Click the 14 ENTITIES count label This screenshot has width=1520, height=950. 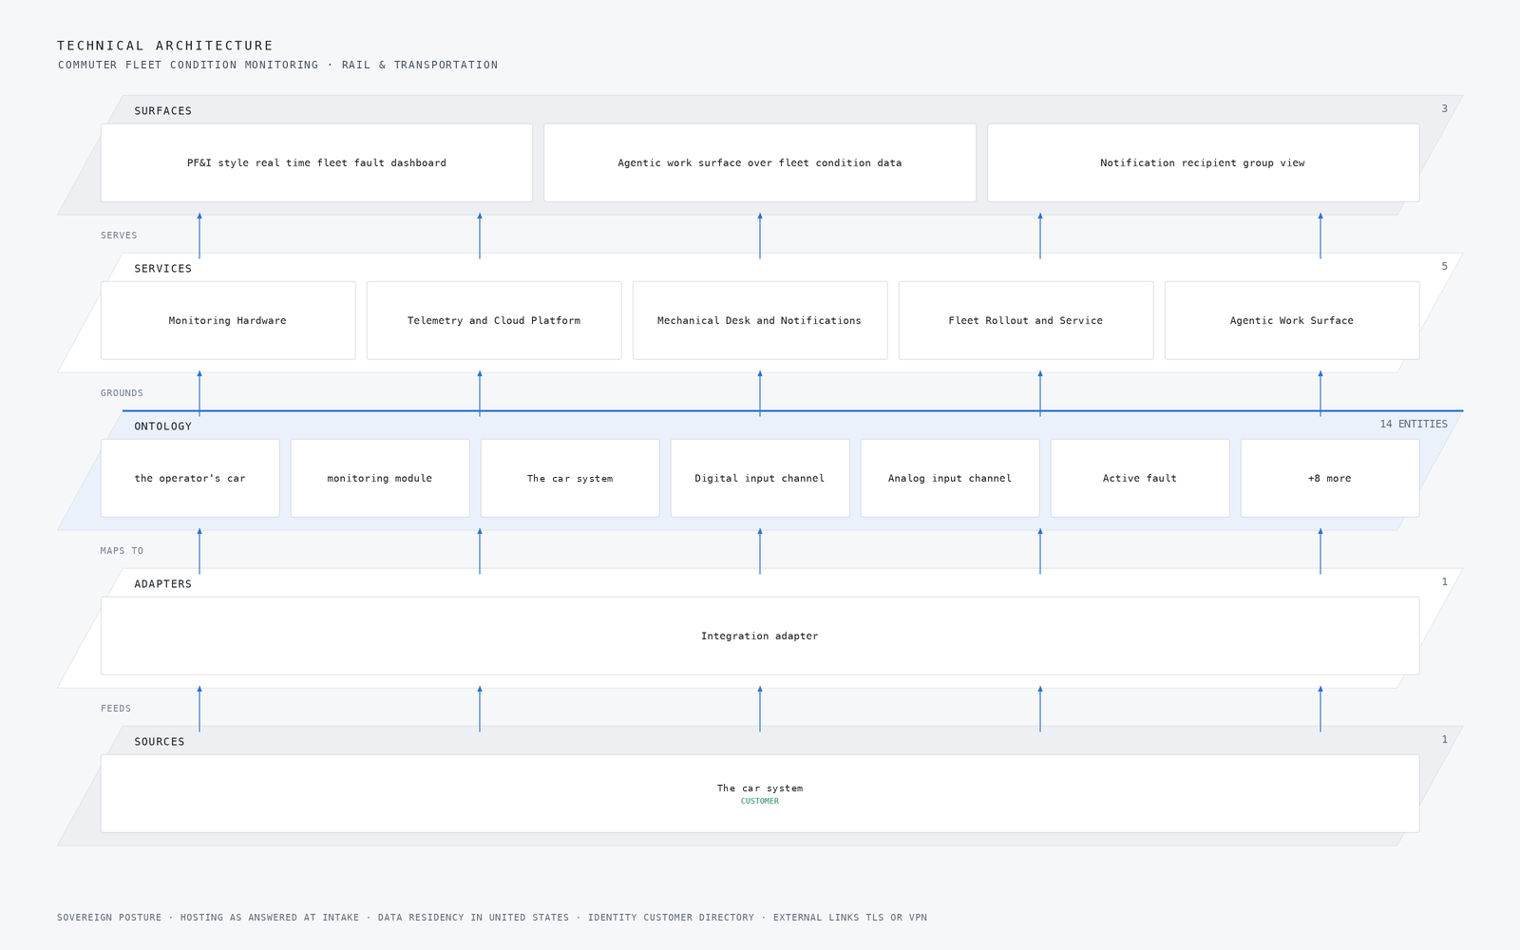[x=1414, y=424]
